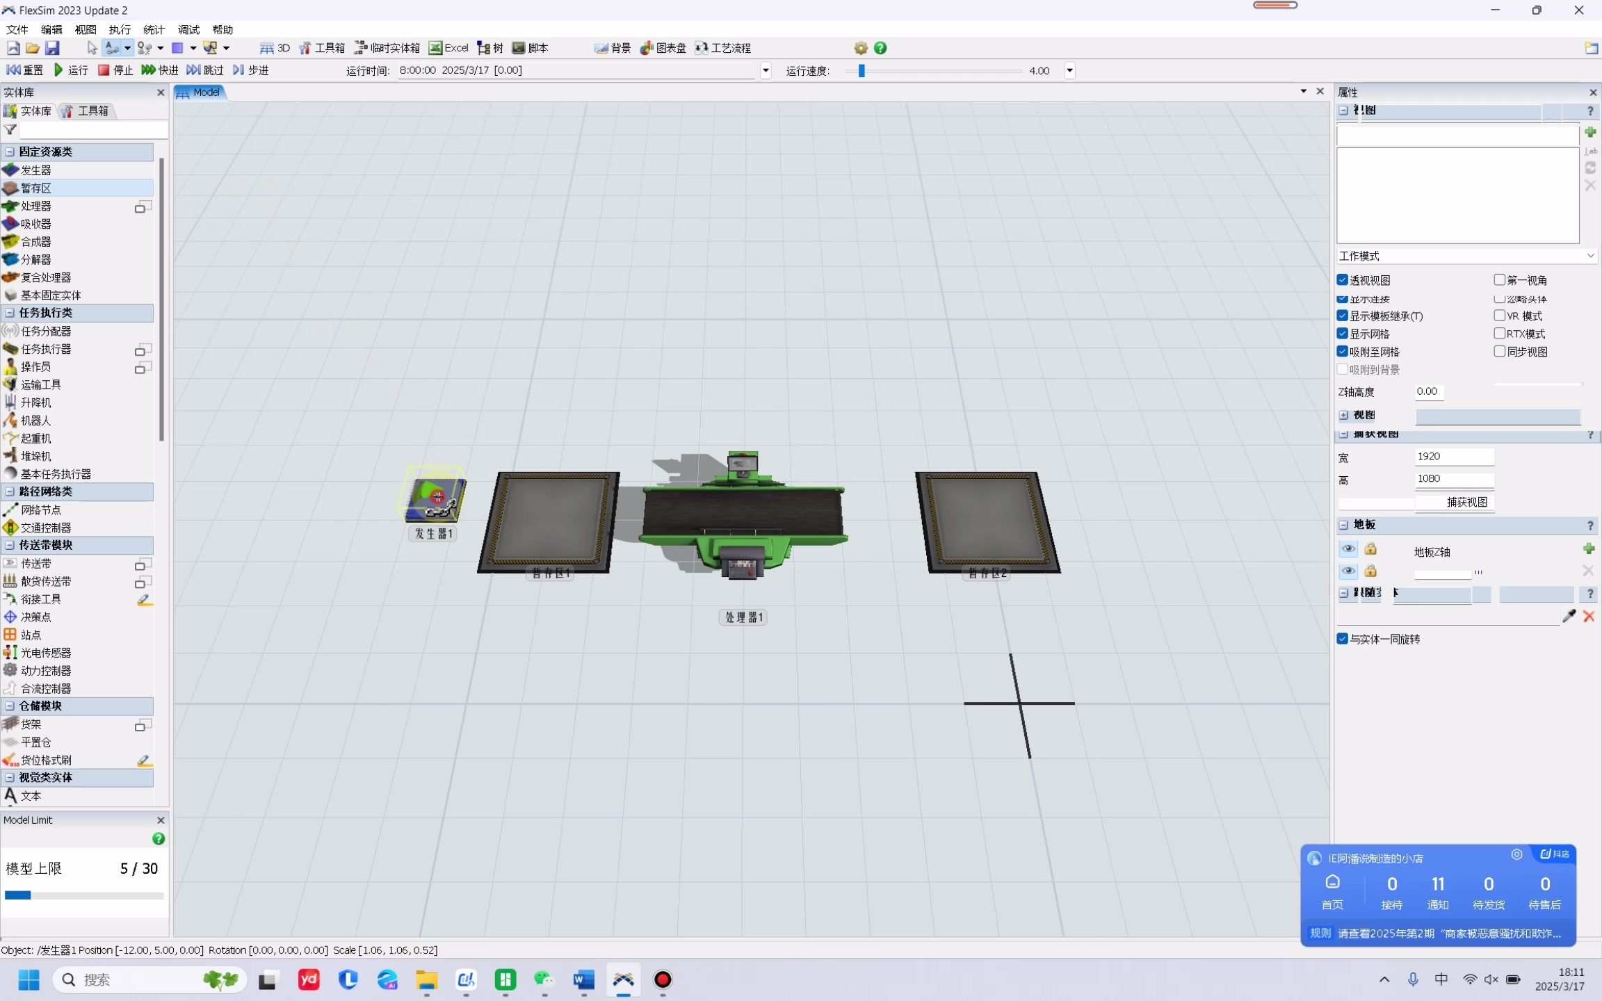Select the Processor (处理器) library item
This screenshot has height=1001, width=1602.
[x=35, y=206]
